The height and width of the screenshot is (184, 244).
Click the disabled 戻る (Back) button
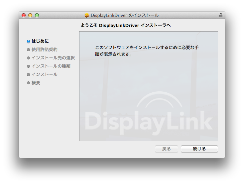click(x=166, y=149)
